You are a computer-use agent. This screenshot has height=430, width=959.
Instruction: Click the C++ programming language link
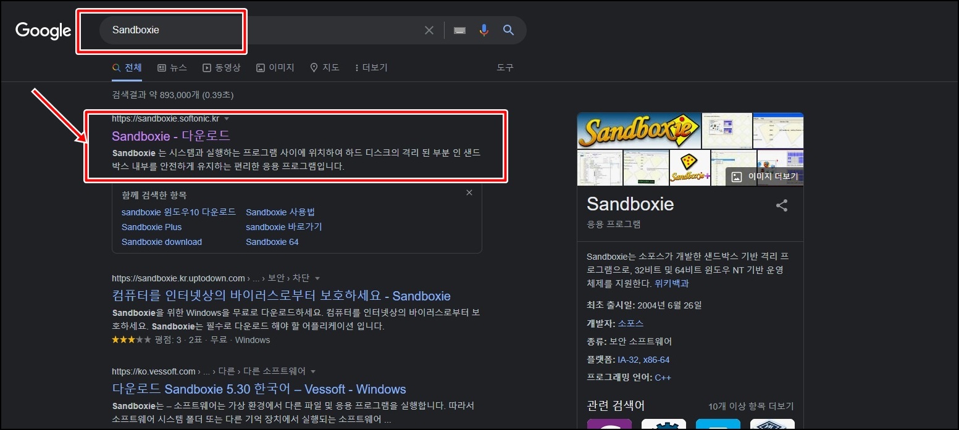tap(663, 378)
